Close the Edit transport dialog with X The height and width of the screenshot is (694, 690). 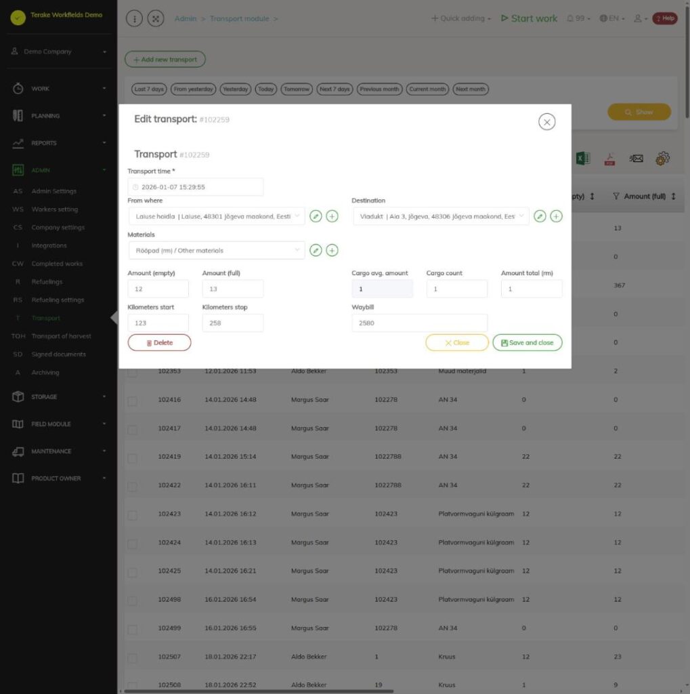(546, 122)
